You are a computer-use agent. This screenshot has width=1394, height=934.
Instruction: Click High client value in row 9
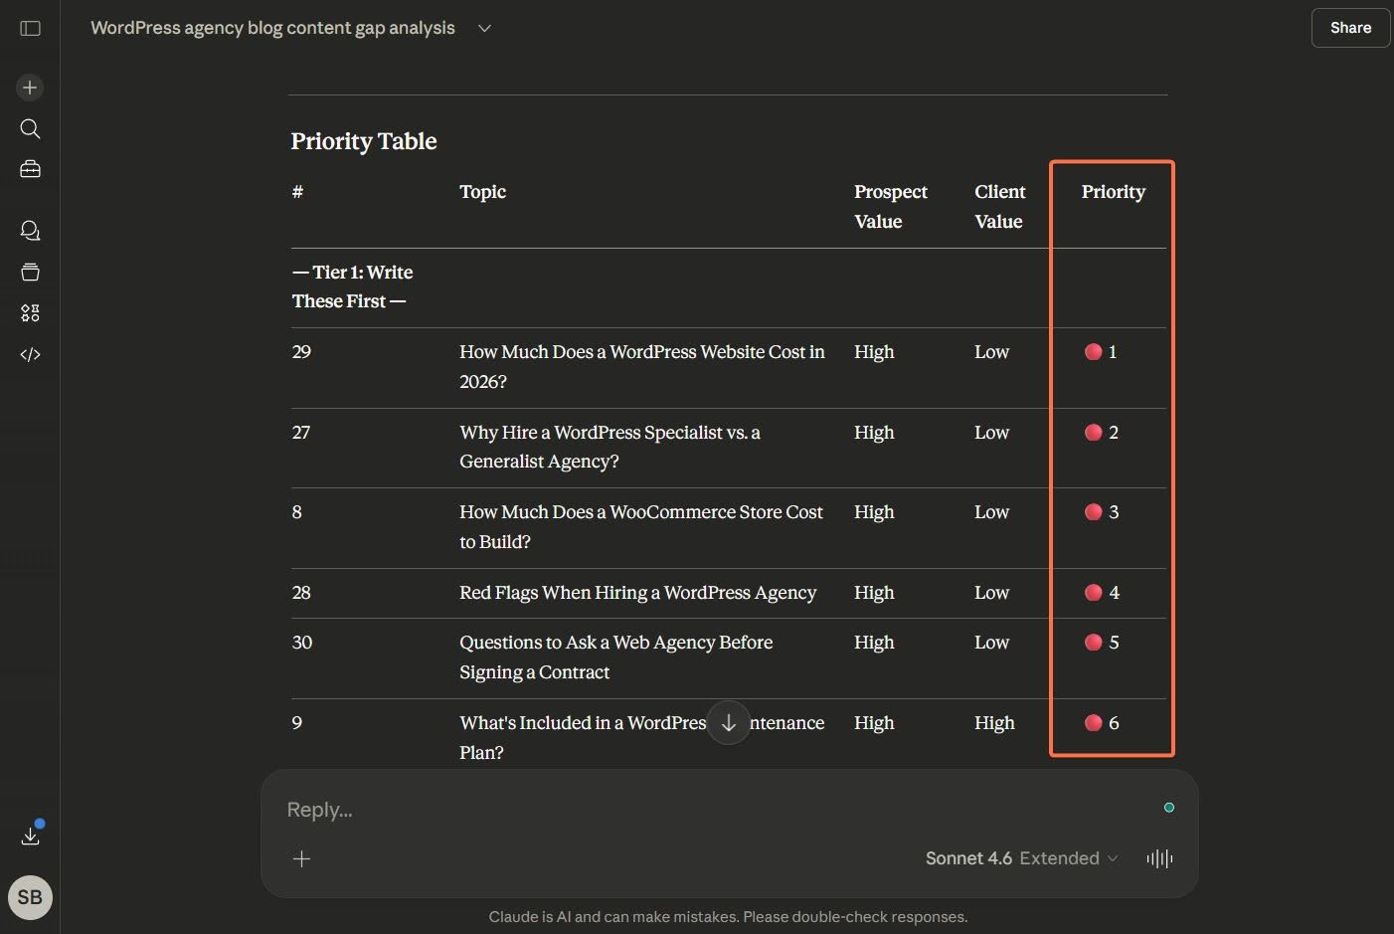tap(994, 723)
